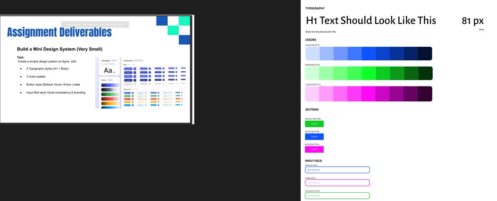Select the 'H1 Text Should Look Like This' heading
497x201 pixels.
[x=371, y=21]
